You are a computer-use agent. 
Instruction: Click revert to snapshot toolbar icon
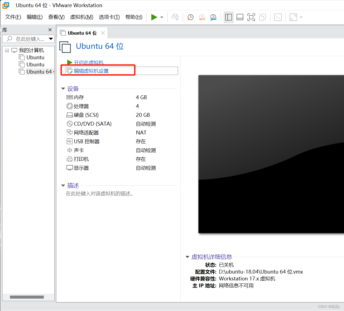tap(202, 17)
